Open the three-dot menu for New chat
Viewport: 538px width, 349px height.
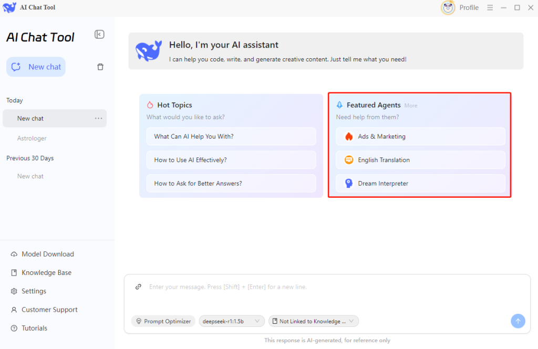[x=98, y=118]
